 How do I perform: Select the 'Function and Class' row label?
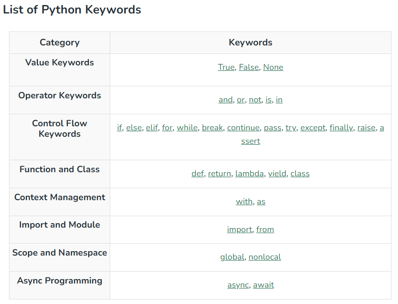(60, 169)
